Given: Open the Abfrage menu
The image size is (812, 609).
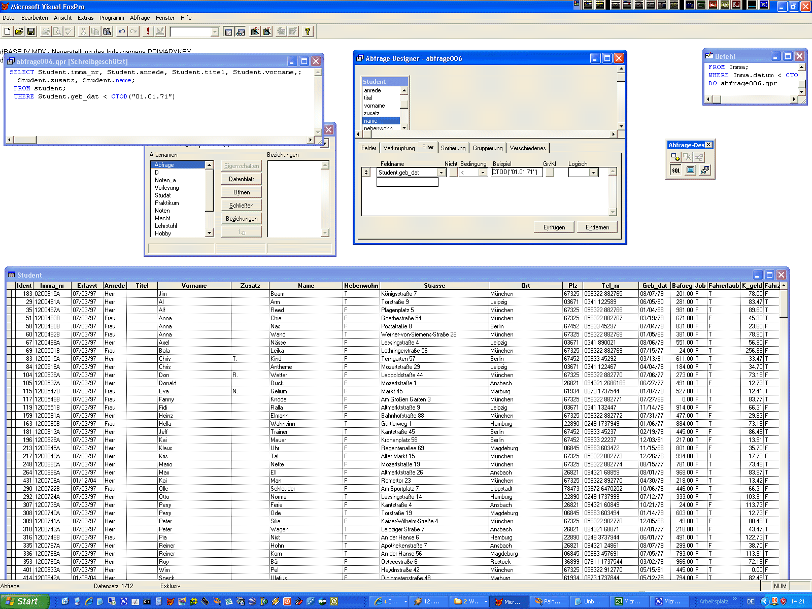Looking at the screenshot, I should (x=140, y=18).
